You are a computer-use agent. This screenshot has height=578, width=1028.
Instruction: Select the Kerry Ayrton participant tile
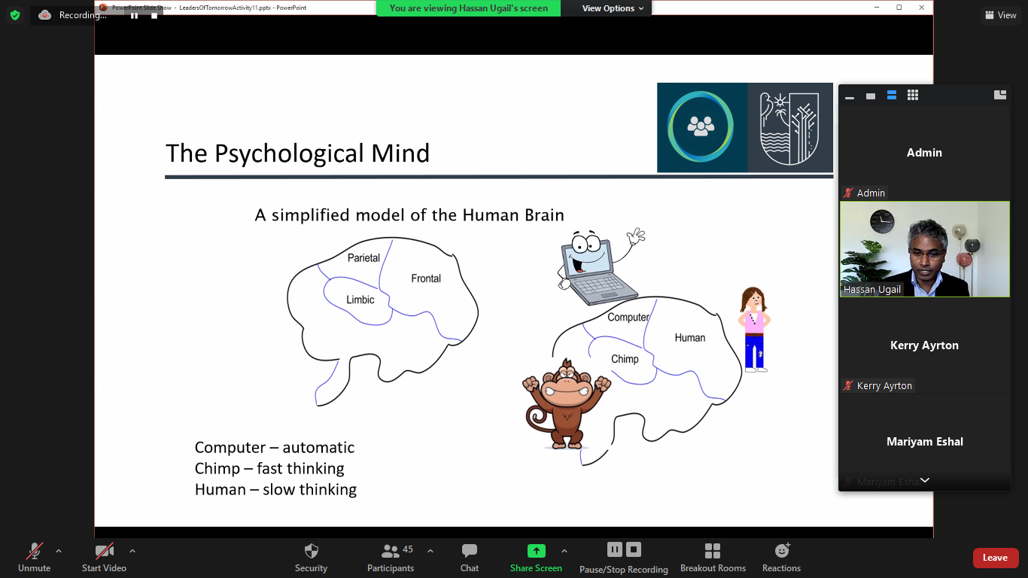pyautogui.click(x=925, y=345)
